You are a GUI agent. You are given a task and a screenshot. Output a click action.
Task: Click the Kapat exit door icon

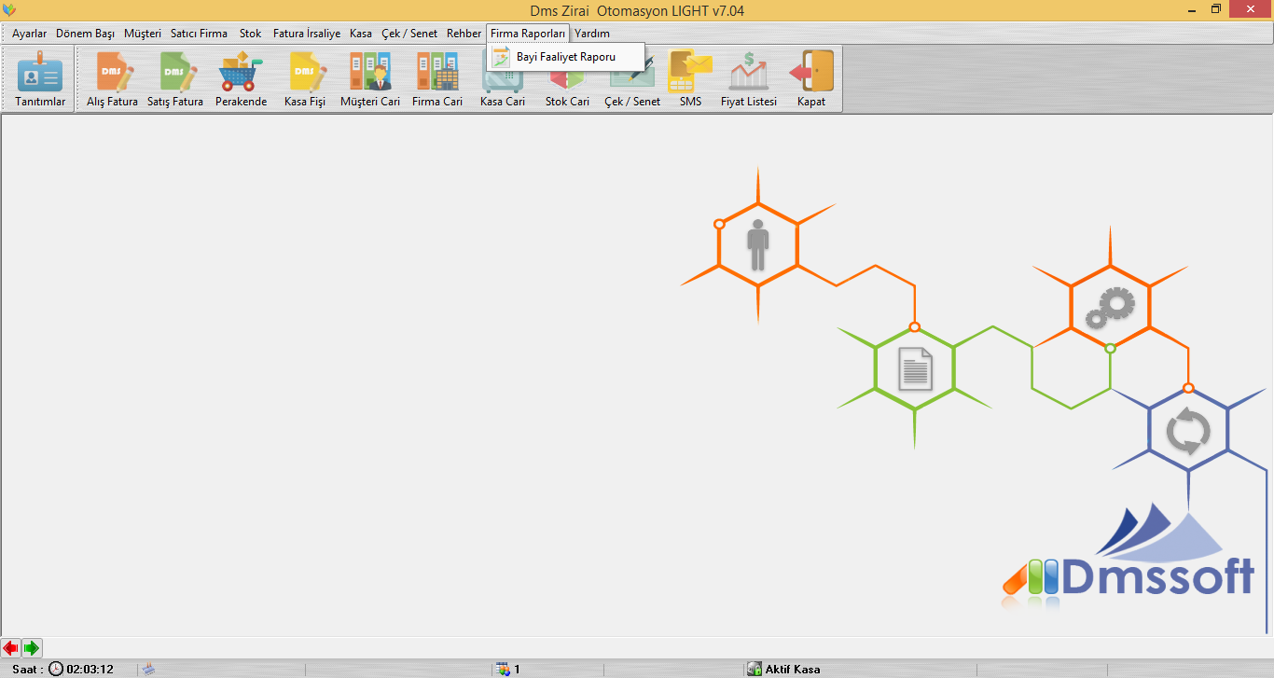tap(811, 79)
